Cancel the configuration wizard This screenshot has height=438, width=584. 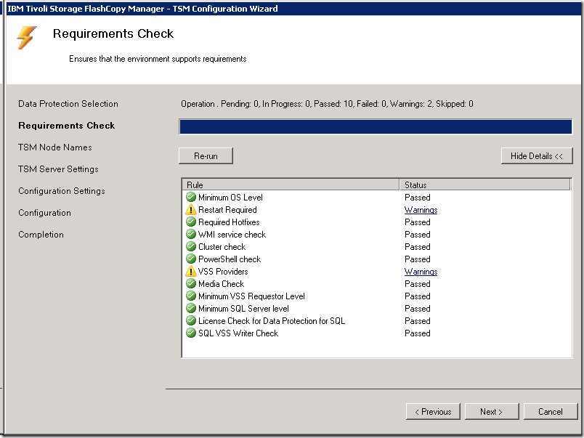pos(550,412)
